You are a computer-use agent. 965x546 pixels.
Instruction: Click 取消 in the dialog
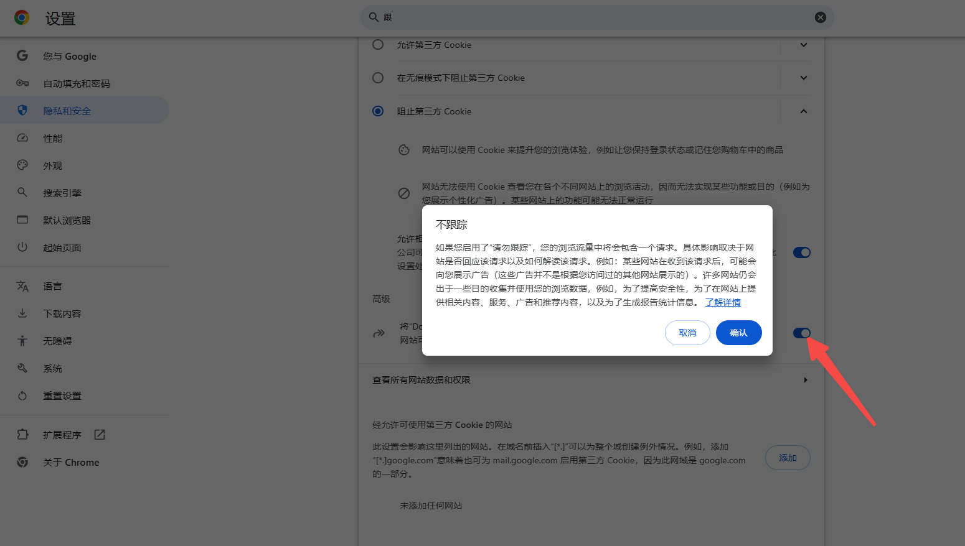tap(687, 333)
